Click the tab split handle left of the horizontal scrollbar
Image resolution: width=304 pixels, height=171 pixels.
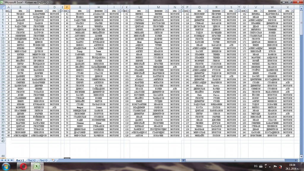pos(181,160)
